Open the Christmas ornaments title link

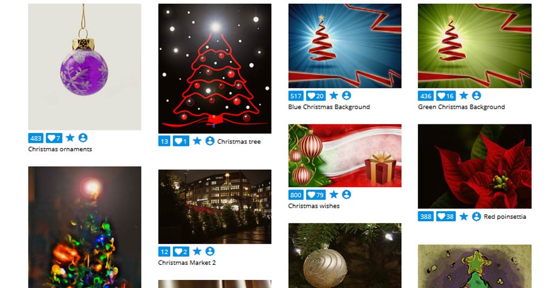pos(60,149)
